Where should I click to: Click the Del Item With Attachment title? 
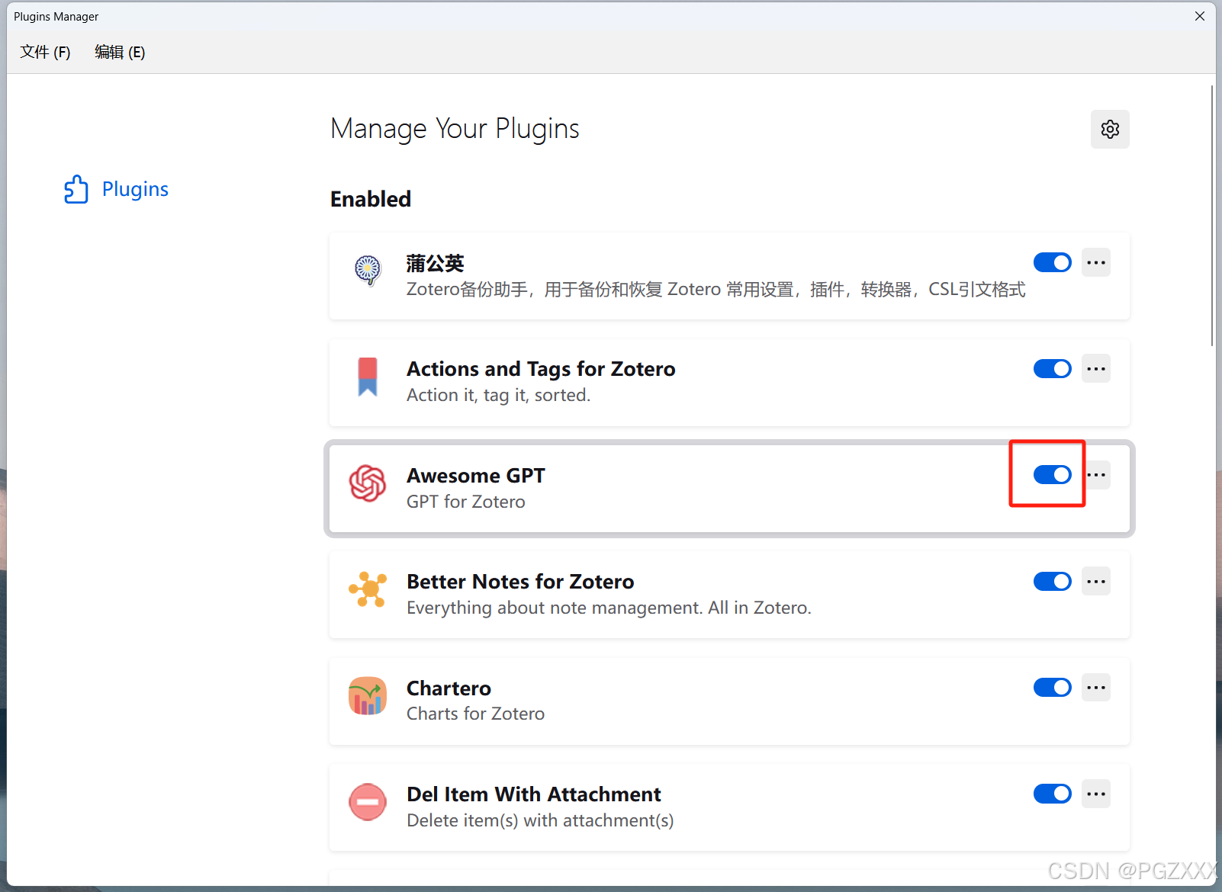click(534, 794)
